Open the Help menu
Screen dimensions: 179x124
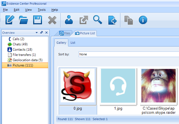tap(55, 10)
